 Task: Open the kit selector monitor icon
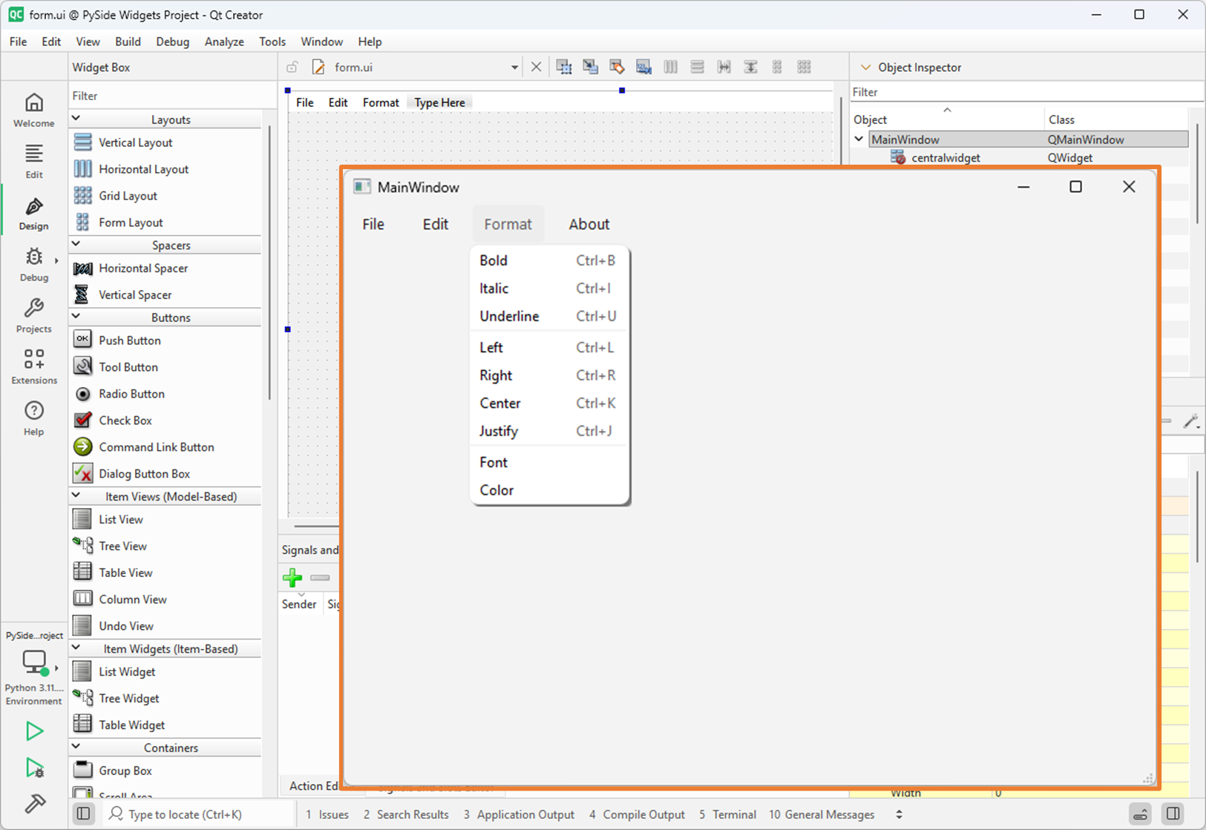(x=34, y=662)
